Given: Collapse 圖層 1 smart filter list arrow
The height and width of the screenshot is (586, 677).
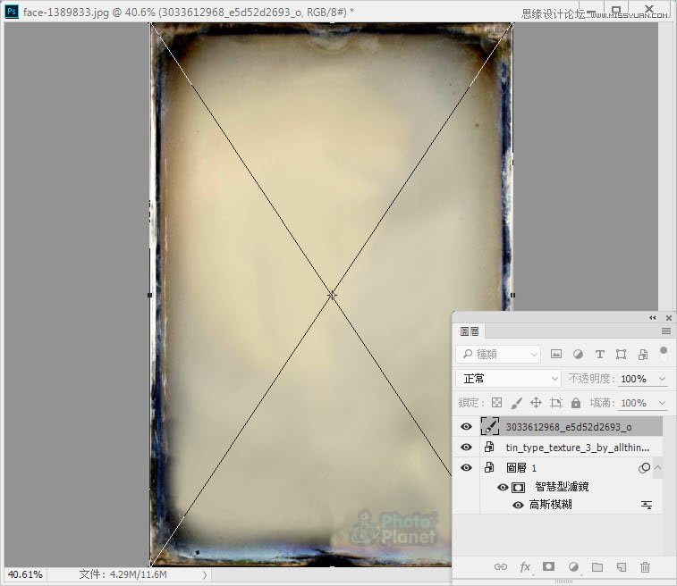Looking at the screenshot, I should tap(657, 467).
